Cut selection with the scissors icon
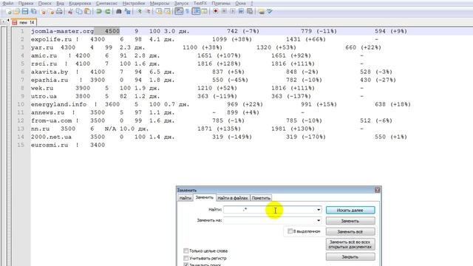This screenshot has height=266, width=473. pyautogui.click(x=70, y=12)
